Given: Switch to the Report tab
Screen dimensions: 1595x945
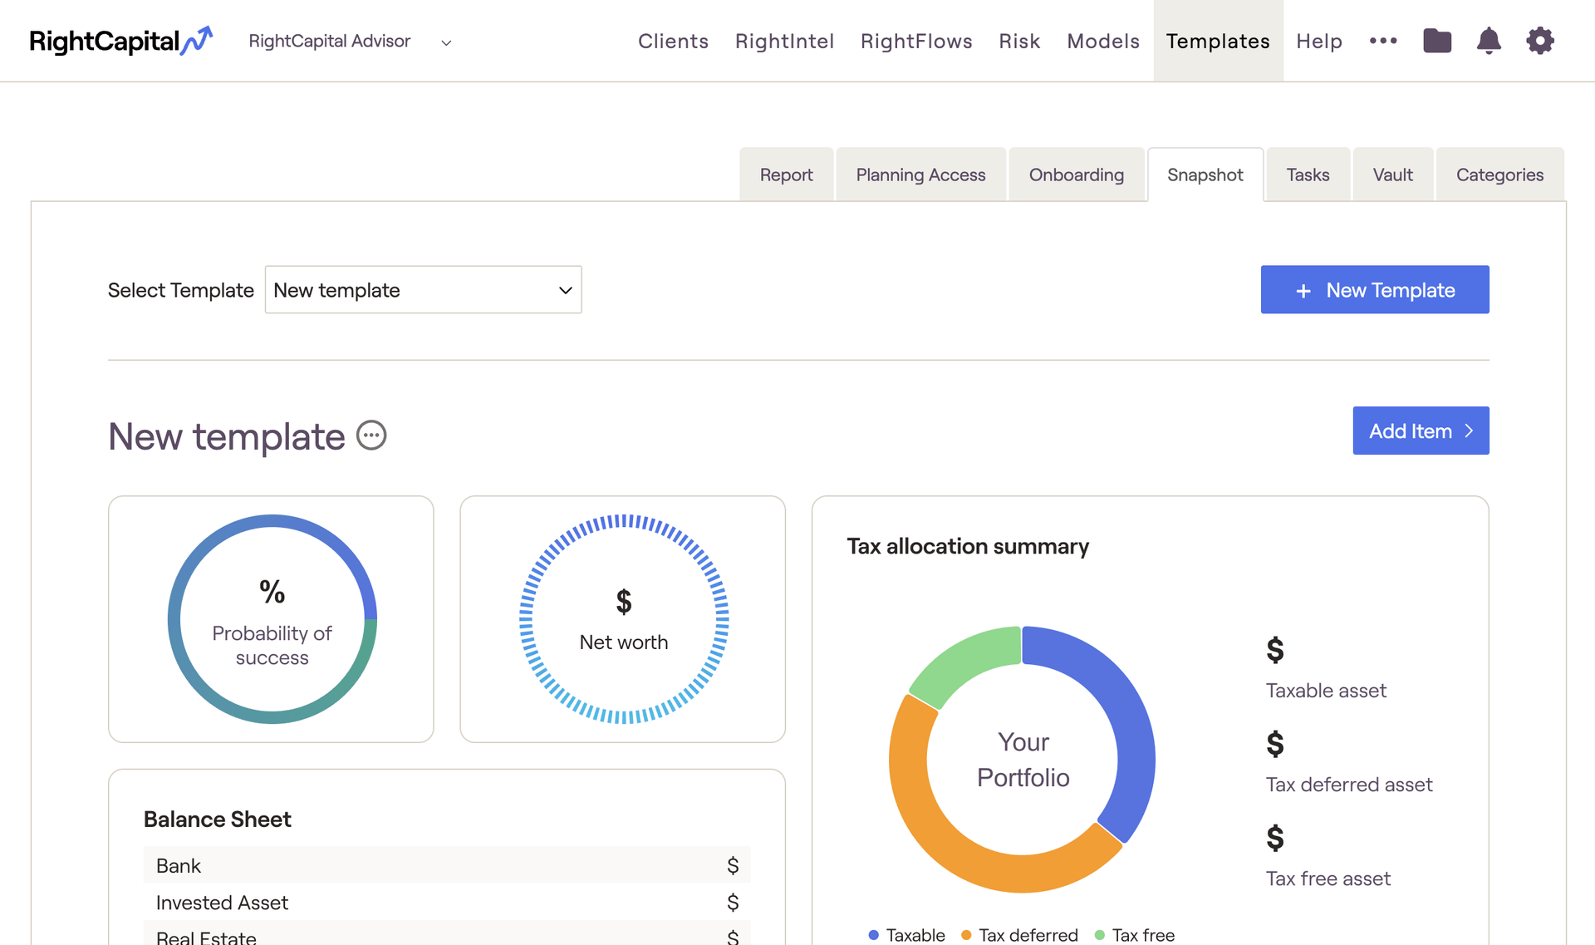Looking at the screenshot, I should pyautogui.click(x=786, y=175).
